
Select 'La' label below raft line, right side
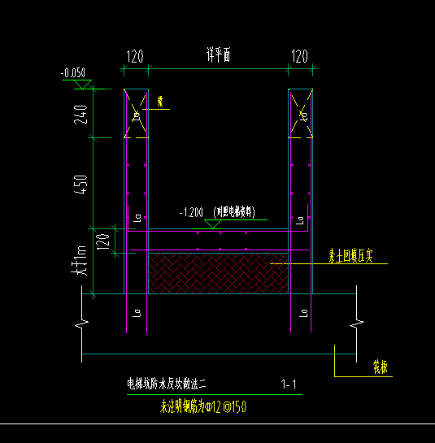[x=303, y=313]
